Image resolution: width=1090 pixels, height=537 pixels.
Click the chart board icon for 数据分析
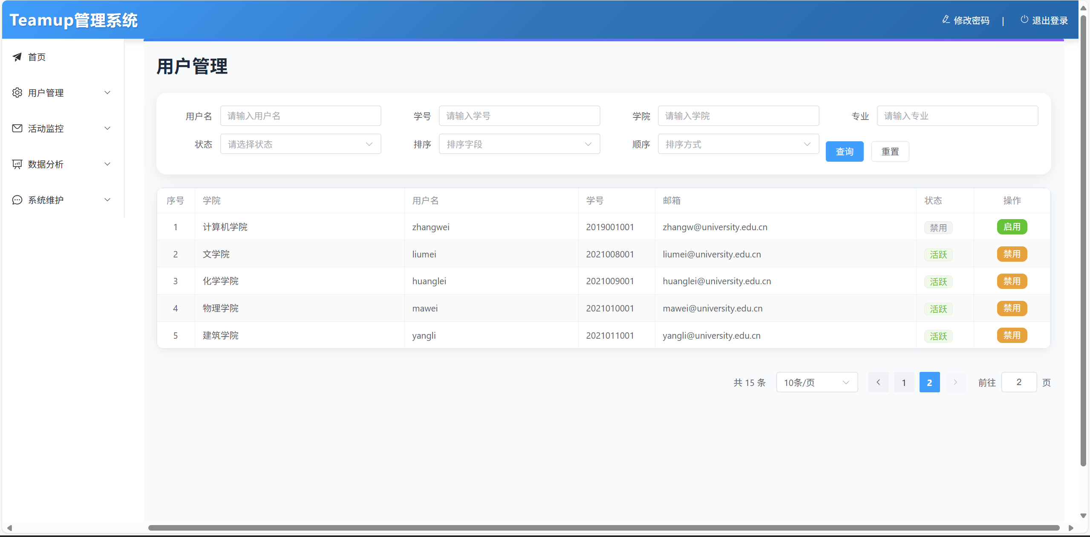pos(17,164)
